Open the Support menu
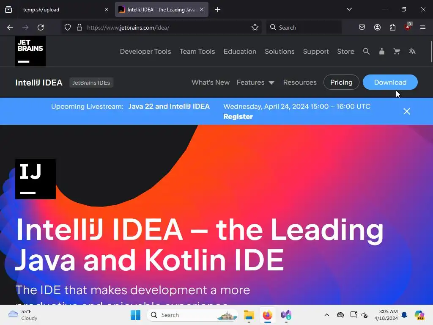The width and height of the screenshot is (433, 325). (316, 51)
